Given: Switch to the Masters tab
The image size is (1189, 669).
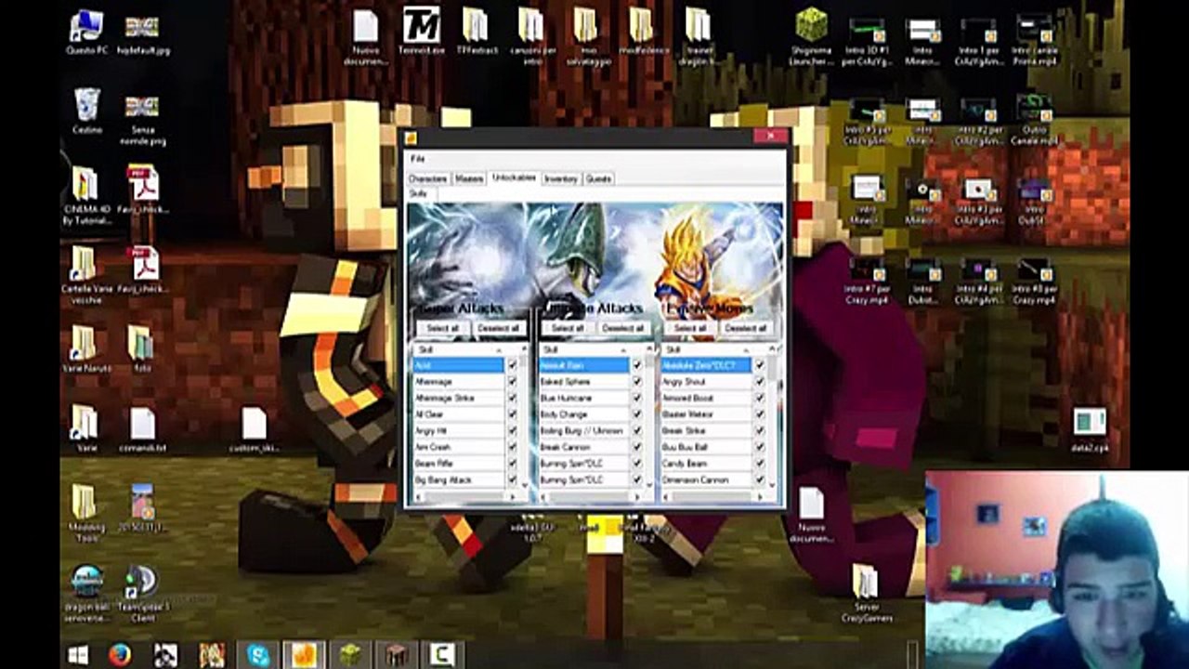Looking at the screenshot, I should [469, 178].
